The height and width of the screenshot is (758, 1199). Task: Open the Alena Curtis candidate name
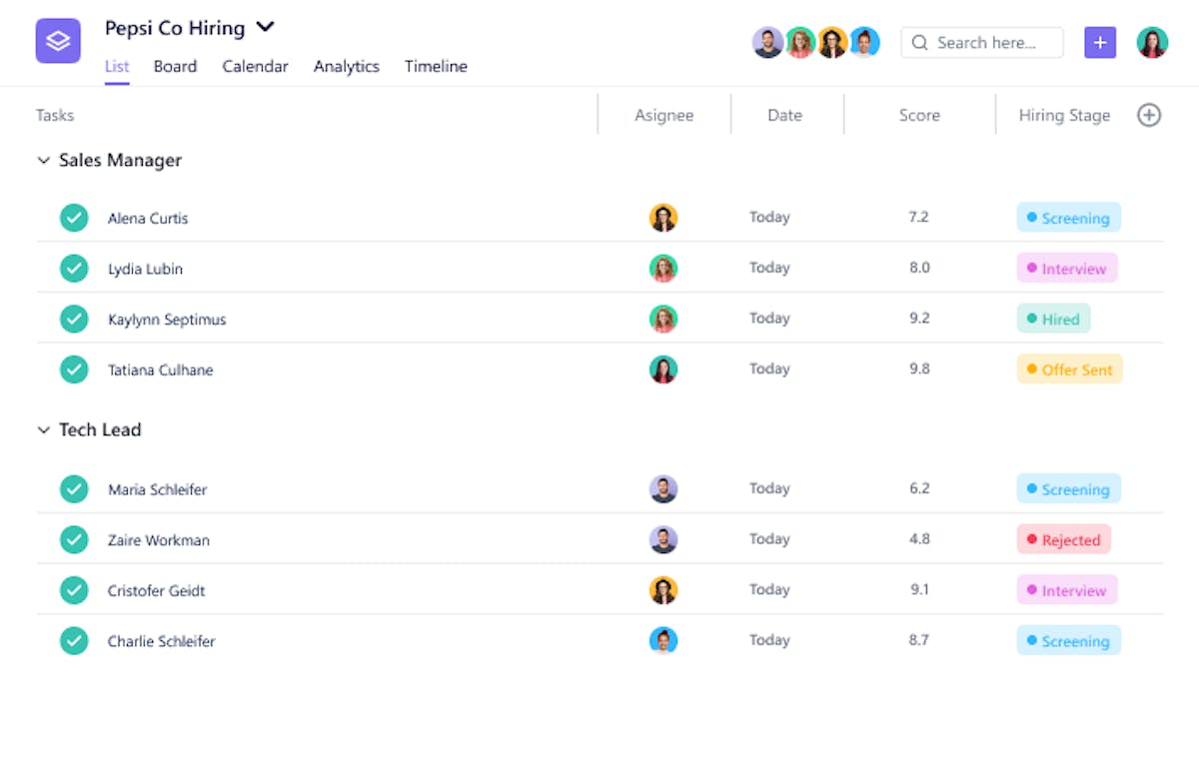coord(148,219)
